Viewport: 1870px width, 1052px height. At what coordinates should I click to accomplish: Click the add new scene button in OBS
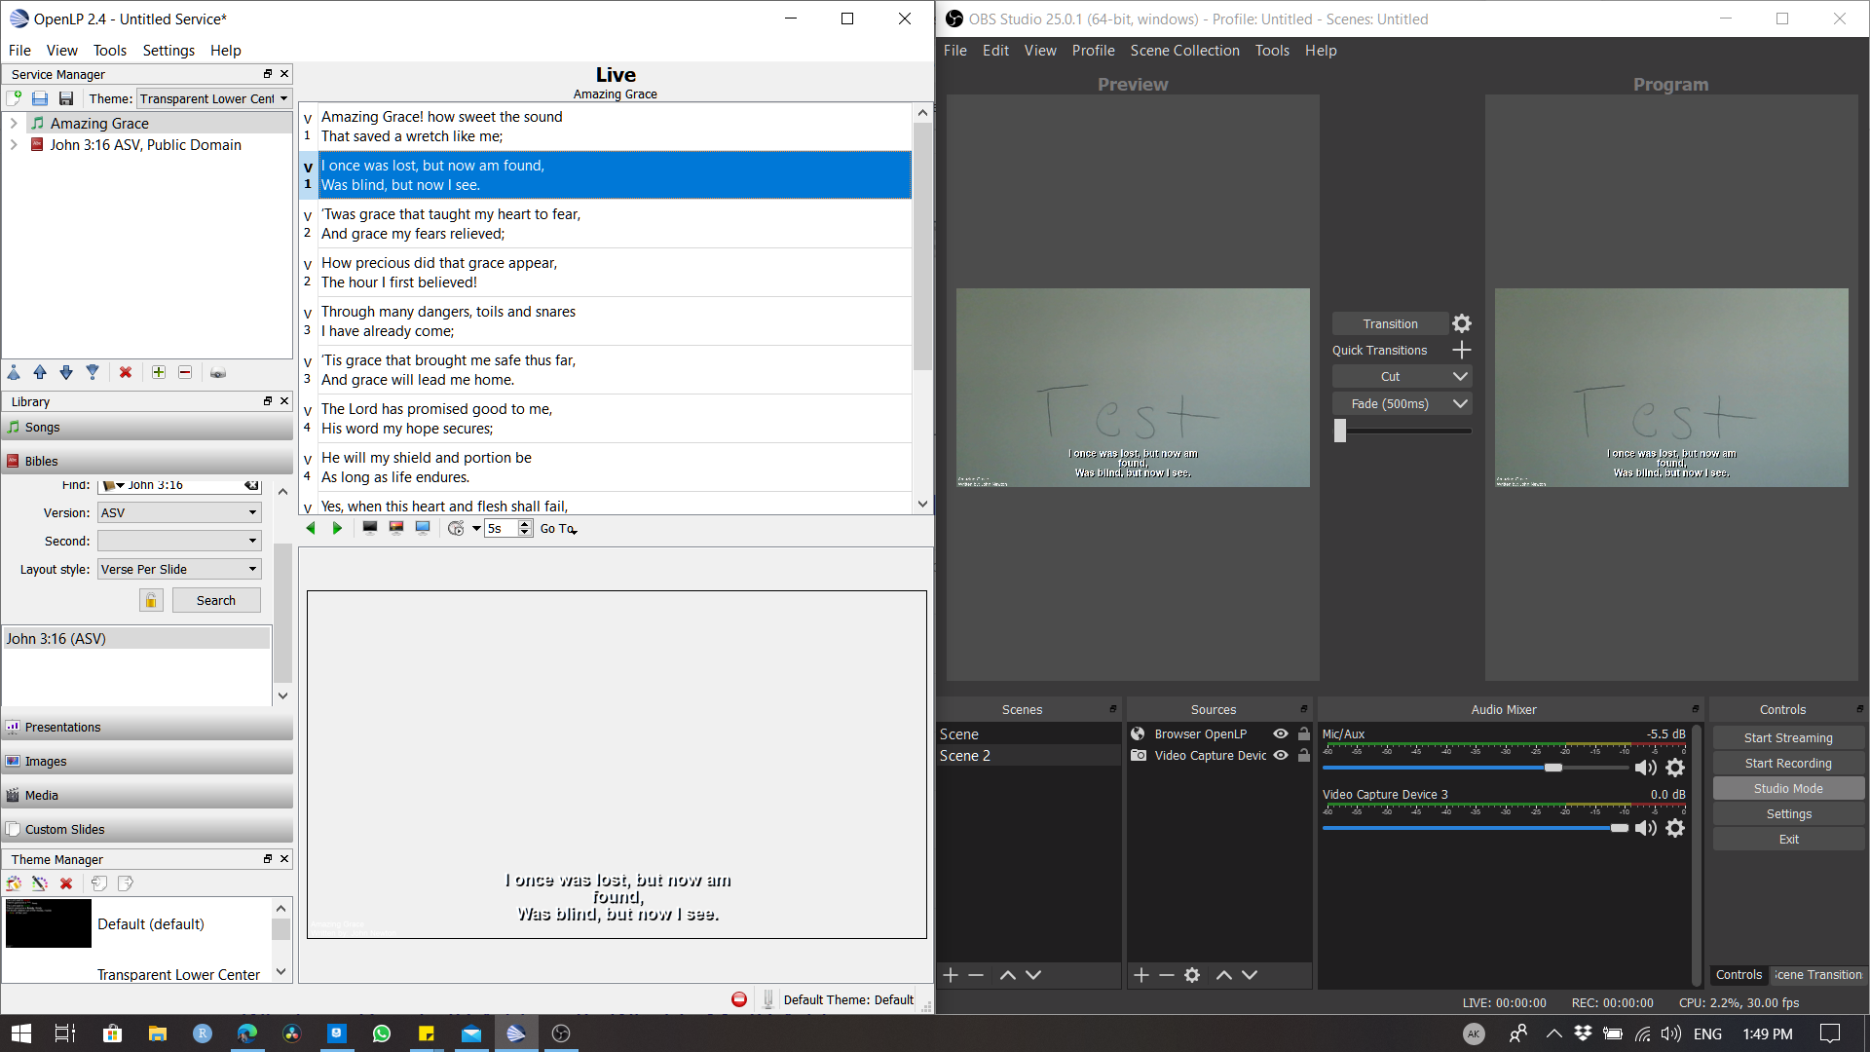pos(954,974)
